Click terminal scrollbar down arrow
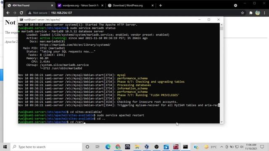 tap(222, 122)
